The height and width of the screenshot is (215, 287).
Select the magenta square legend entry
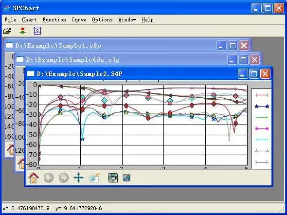coord(262,128)
